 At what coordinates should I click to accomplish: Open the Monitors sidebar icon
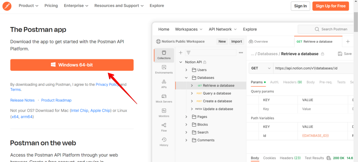coord(164,113)
